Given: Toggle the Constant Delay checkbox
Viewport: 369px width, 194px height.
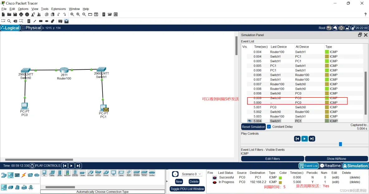Looking at the screenshot, I should click(x=269, y=126).
